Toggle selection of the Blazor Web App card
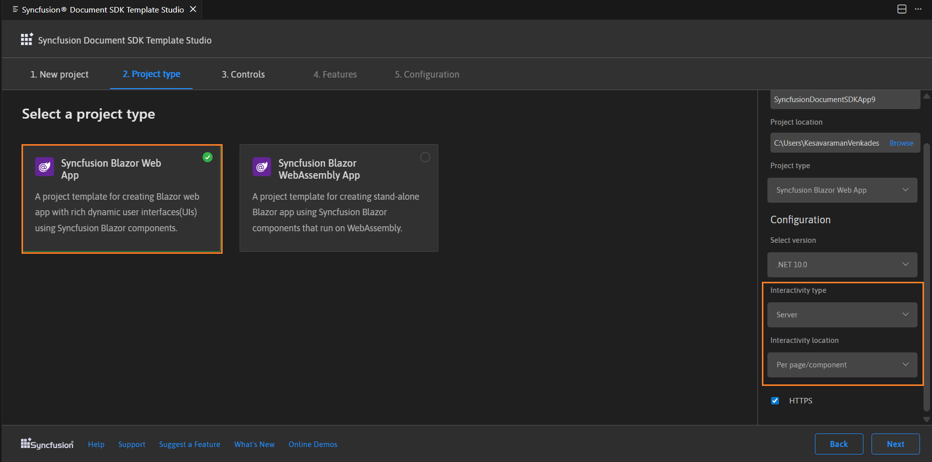This screenshot has height=462, width=932. [x=122, y=199]
